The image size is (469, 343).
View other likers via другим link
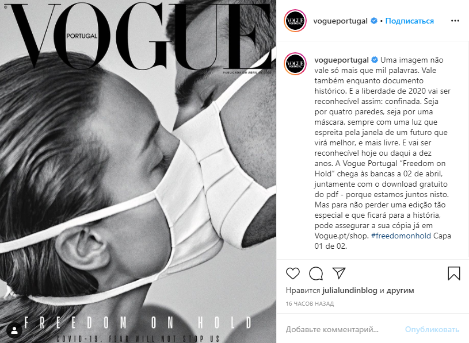(x=400, y=291)
